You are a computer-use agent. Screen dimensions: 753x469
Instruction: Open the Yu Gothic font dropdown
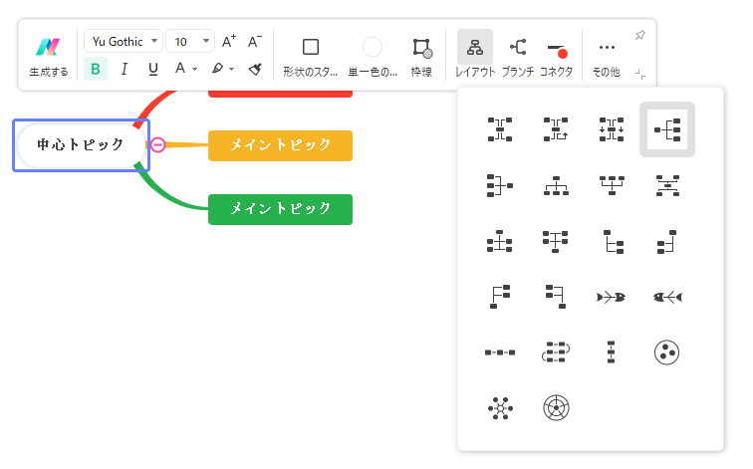click(x=124, y=41)
